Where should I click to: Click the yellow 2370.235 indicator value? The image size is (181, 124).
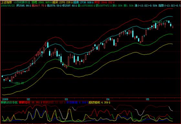tap(65, 3)
